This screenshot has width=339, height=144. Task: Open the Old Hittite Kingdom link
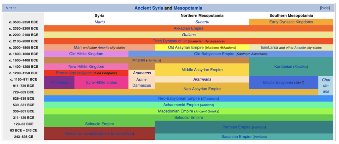pos(86,54)
